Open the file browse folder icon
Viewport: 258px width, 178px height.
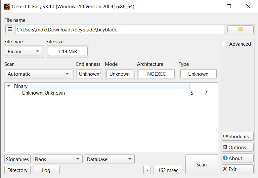240,29
